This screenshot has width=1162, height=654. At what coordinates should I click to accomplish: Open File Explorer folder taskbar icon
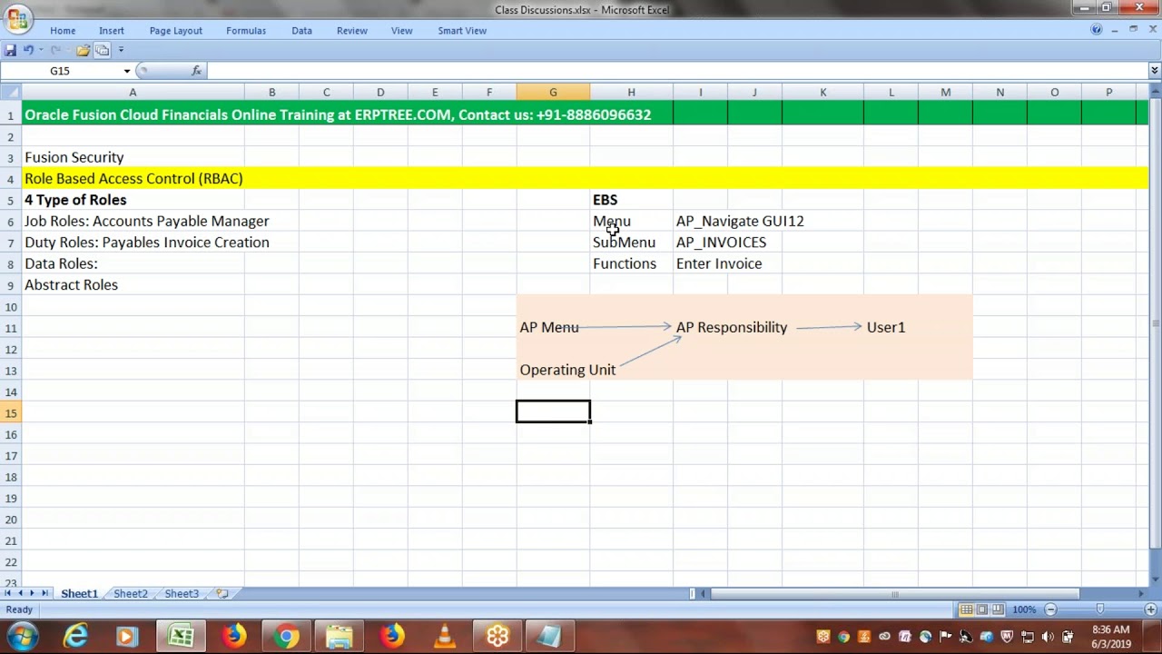pos(340,637)
